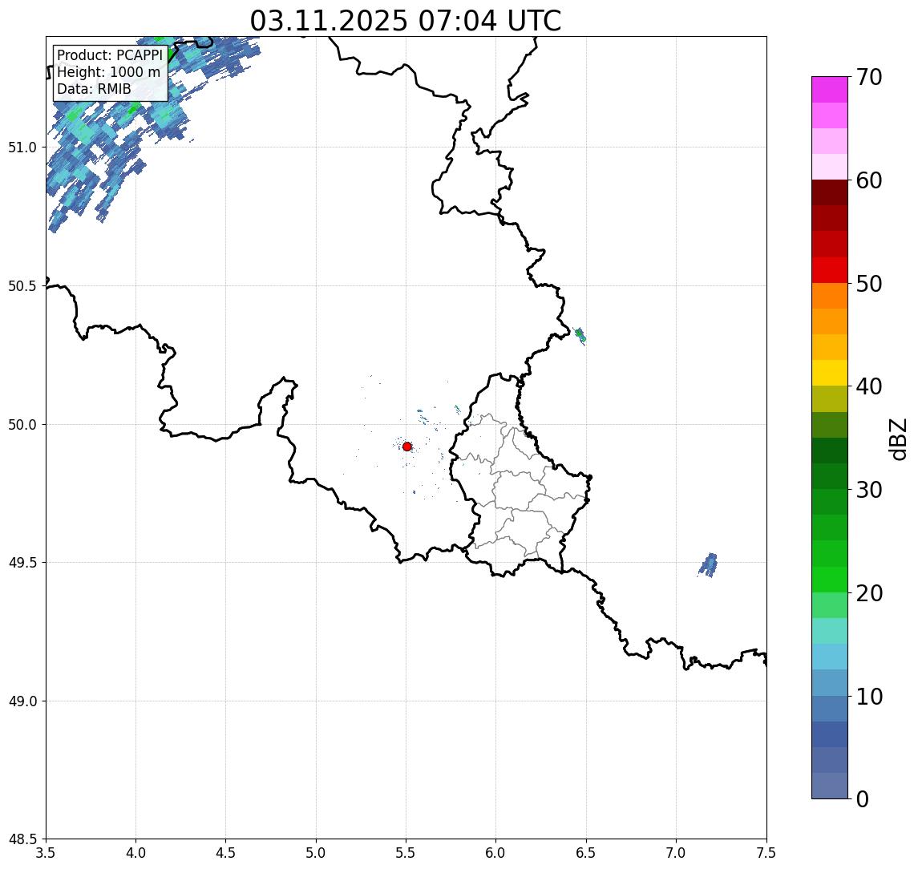Click the latitude axis label 49.0
Image resolution: width=918 pixels, height=869 pixels.
(x=22, y=701)
